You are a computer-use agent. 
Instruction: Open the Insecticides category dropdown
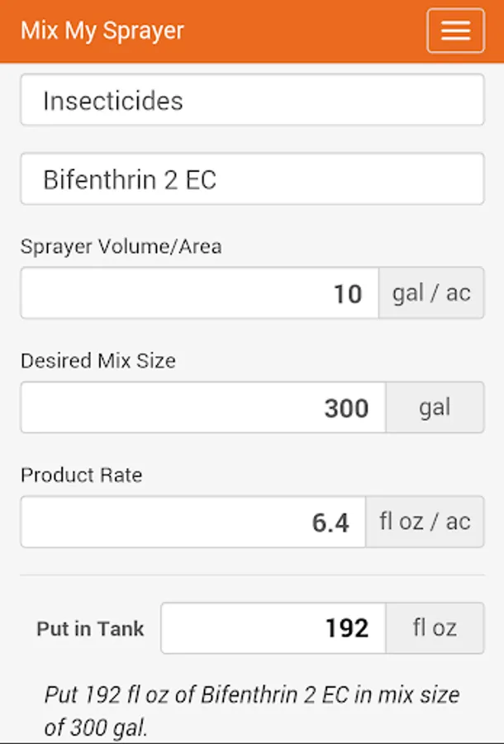(x=252, y=101)
